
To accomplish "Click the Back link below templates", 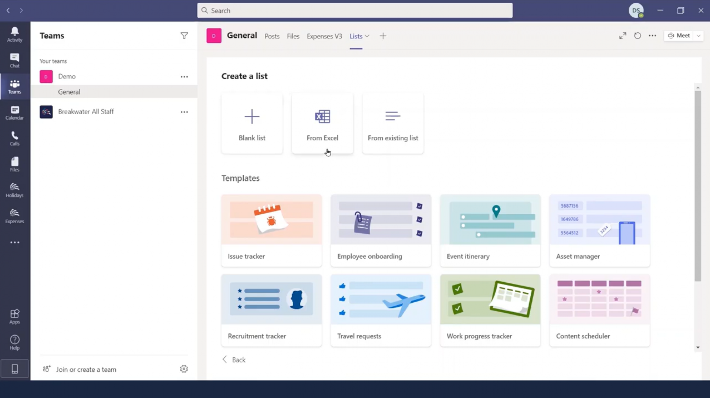I will [233, 359].
